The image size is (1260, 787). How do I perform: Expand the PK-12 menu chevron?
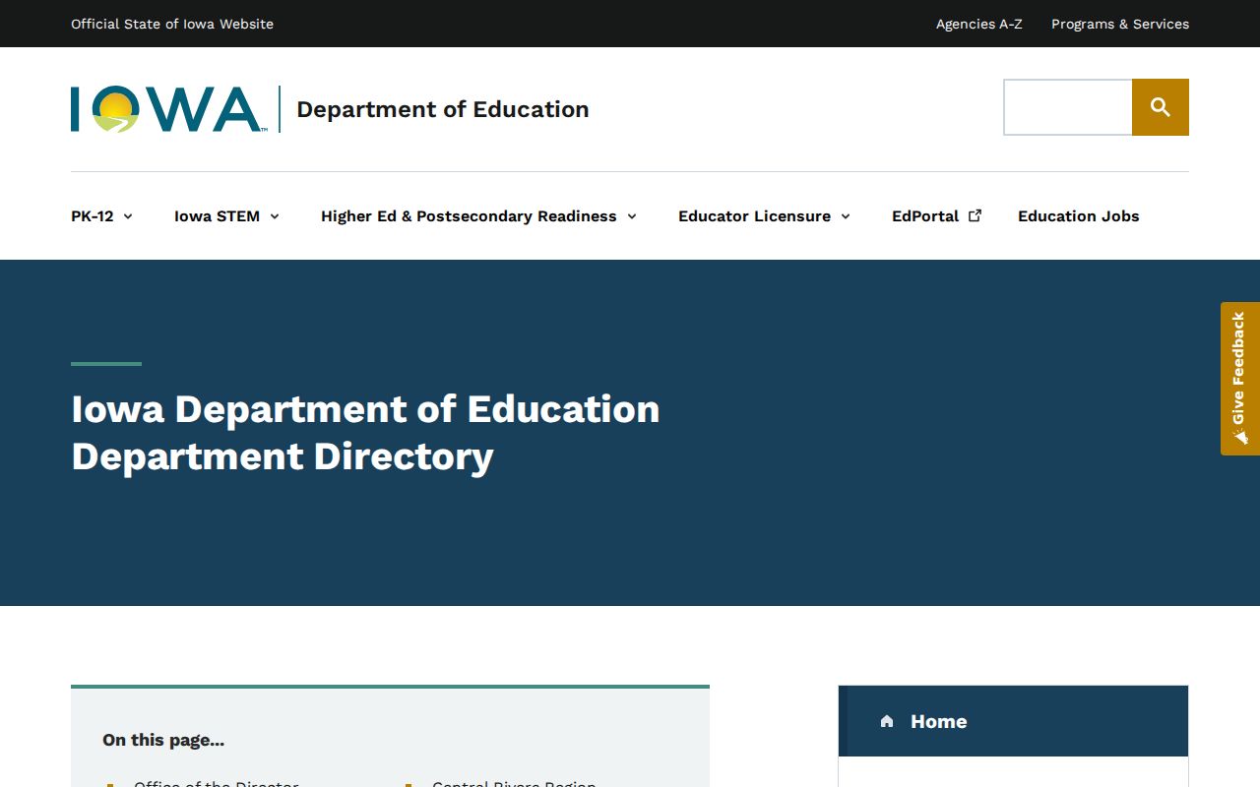pyautogui.click(x=128, y=216)
